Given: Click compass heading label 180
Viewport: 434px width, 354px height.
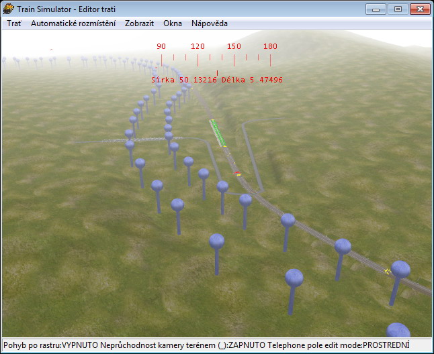Looking at the screenshot, I should tap(270, 46).
